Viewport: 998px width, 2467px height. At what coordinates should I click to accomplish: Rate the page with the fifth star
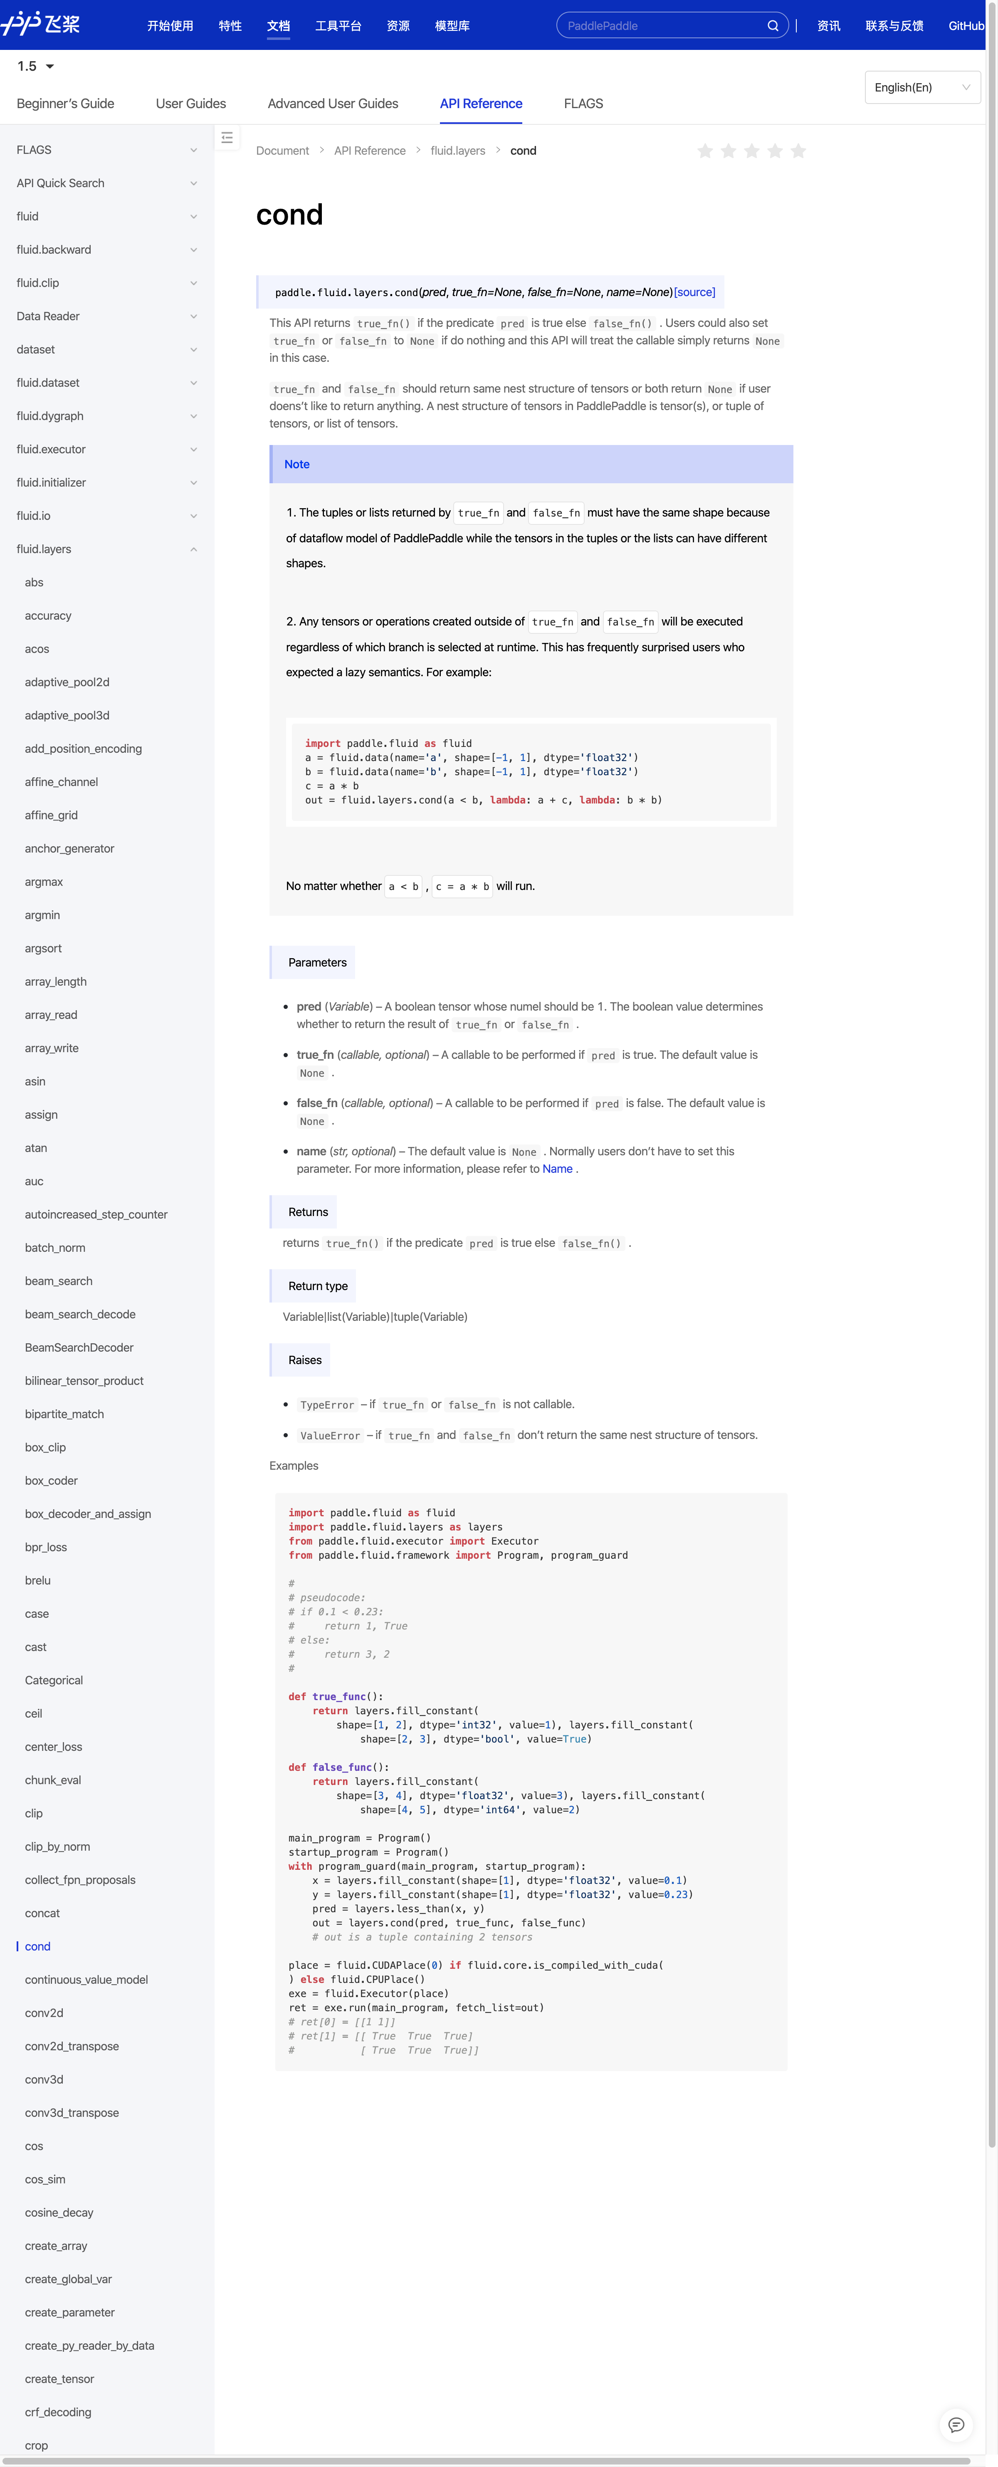(798, 151)
